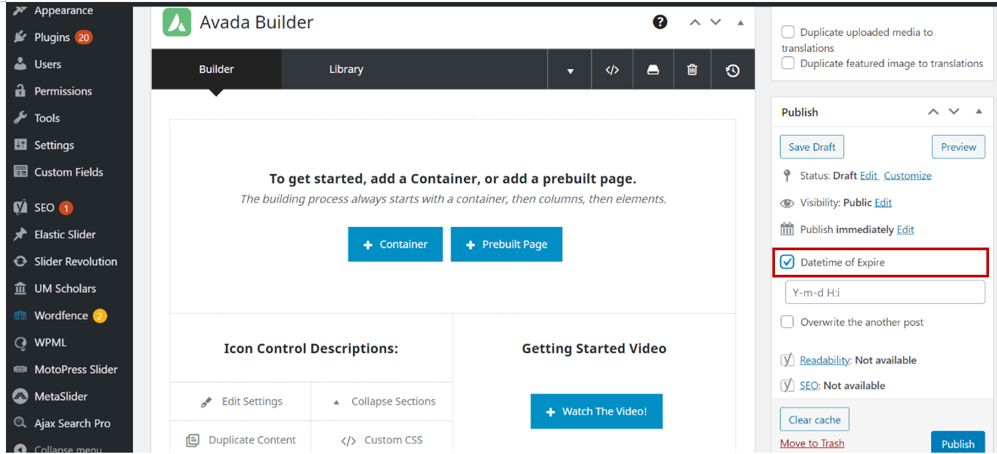This screenshot has width=997, height=454.
Task: Open the custom code icon in builder toolbar
Action: pyautogui.click(x=612, y=70)
